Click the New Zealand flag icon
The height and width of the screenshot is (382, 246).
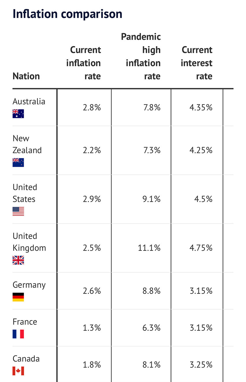(18, 162)
